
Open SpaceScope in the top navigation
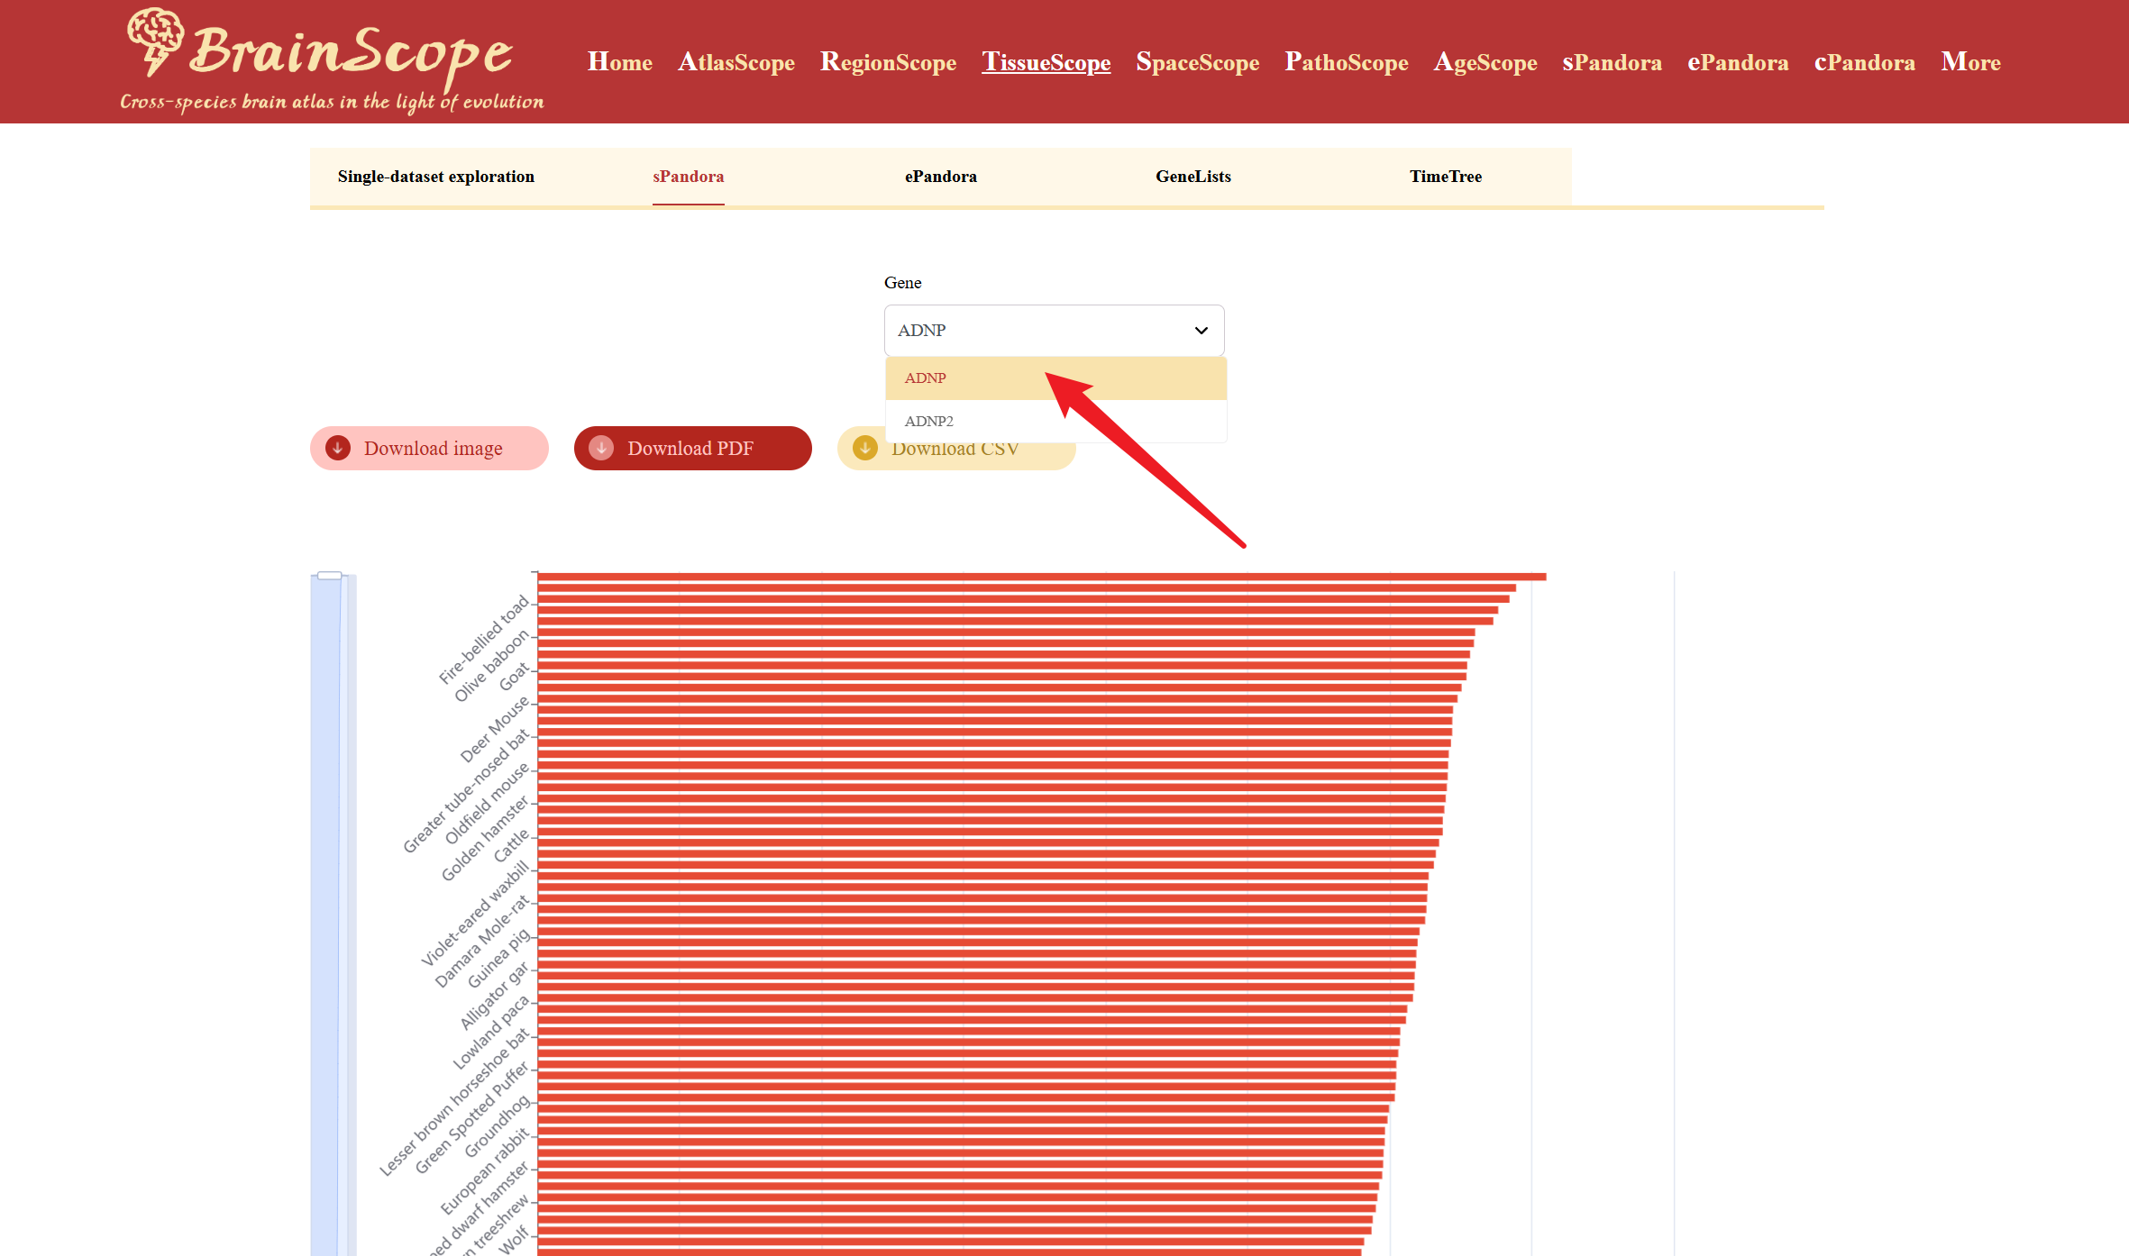tap(1197, 62)
